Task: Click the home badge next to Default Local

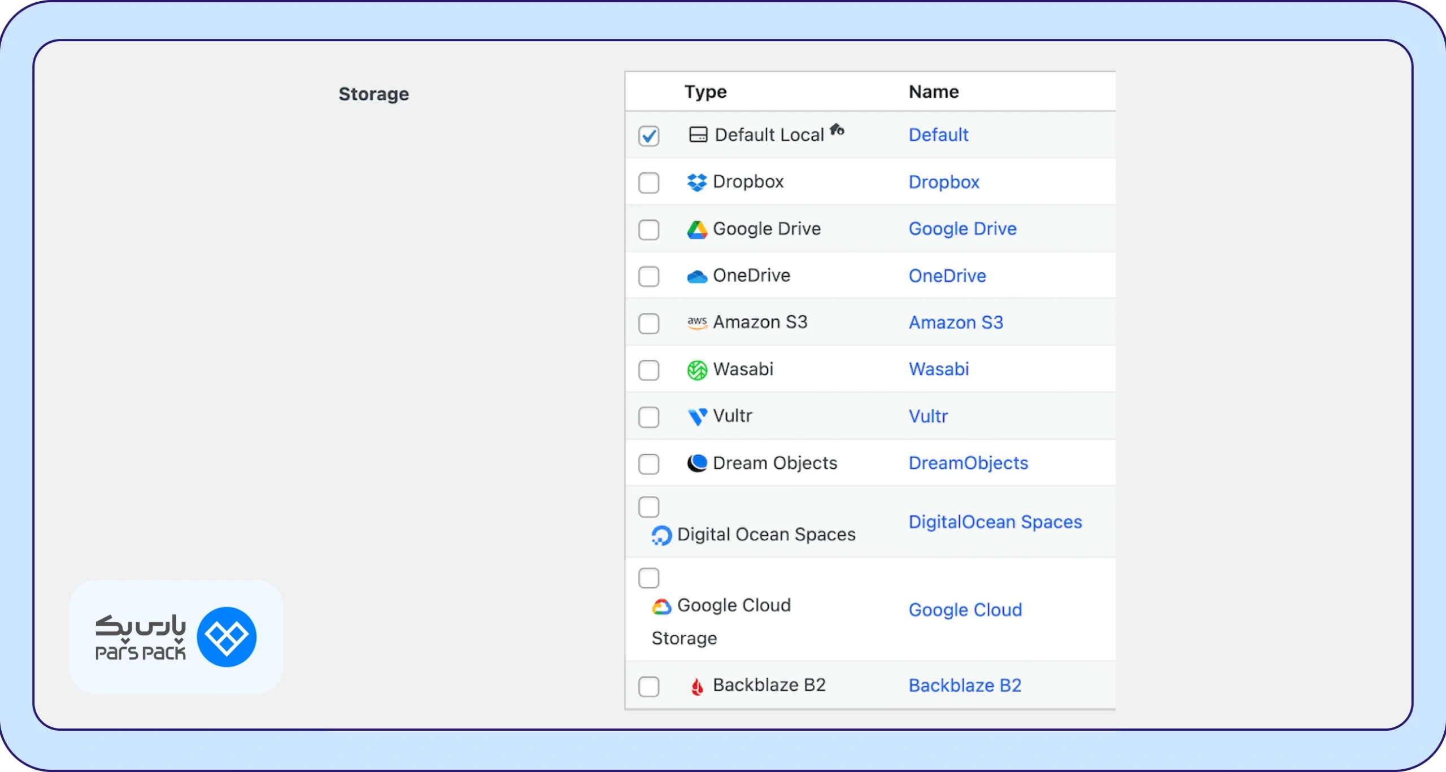Action: (x=837, y=129)
